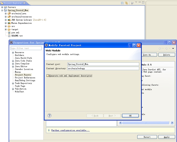Expand Validation node

(x=13, y=89)
